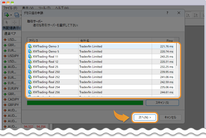Click the 94.356 ask price

pos(41,127)
